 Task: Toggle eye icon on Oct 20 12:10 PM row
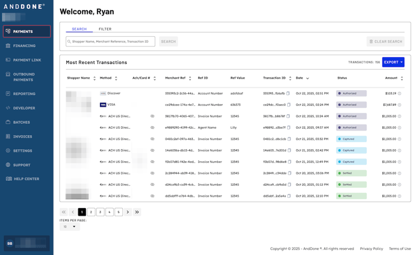click(152, 196)
